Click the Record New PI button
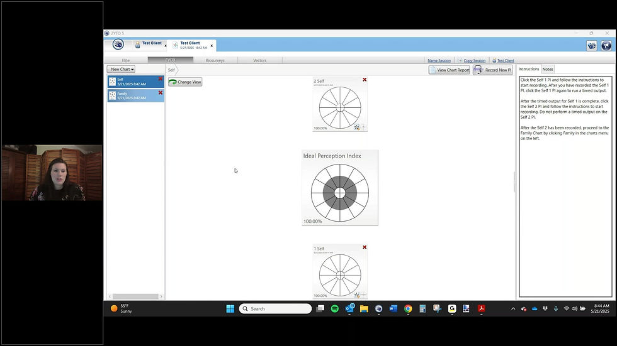Viewport: 617px width, 346px height. tap(493, 70)
